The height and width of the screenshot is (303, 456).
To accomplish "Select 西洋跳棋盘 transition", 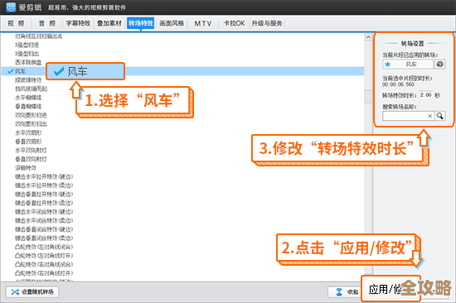I will point(28,62).
